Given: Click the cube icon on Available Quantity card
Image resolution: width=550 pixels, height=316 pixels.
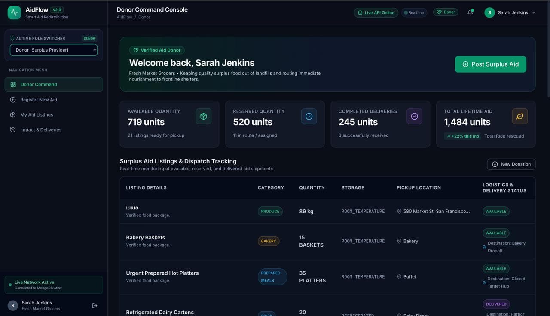Looking at the screenshot, I should pos(203,116).
